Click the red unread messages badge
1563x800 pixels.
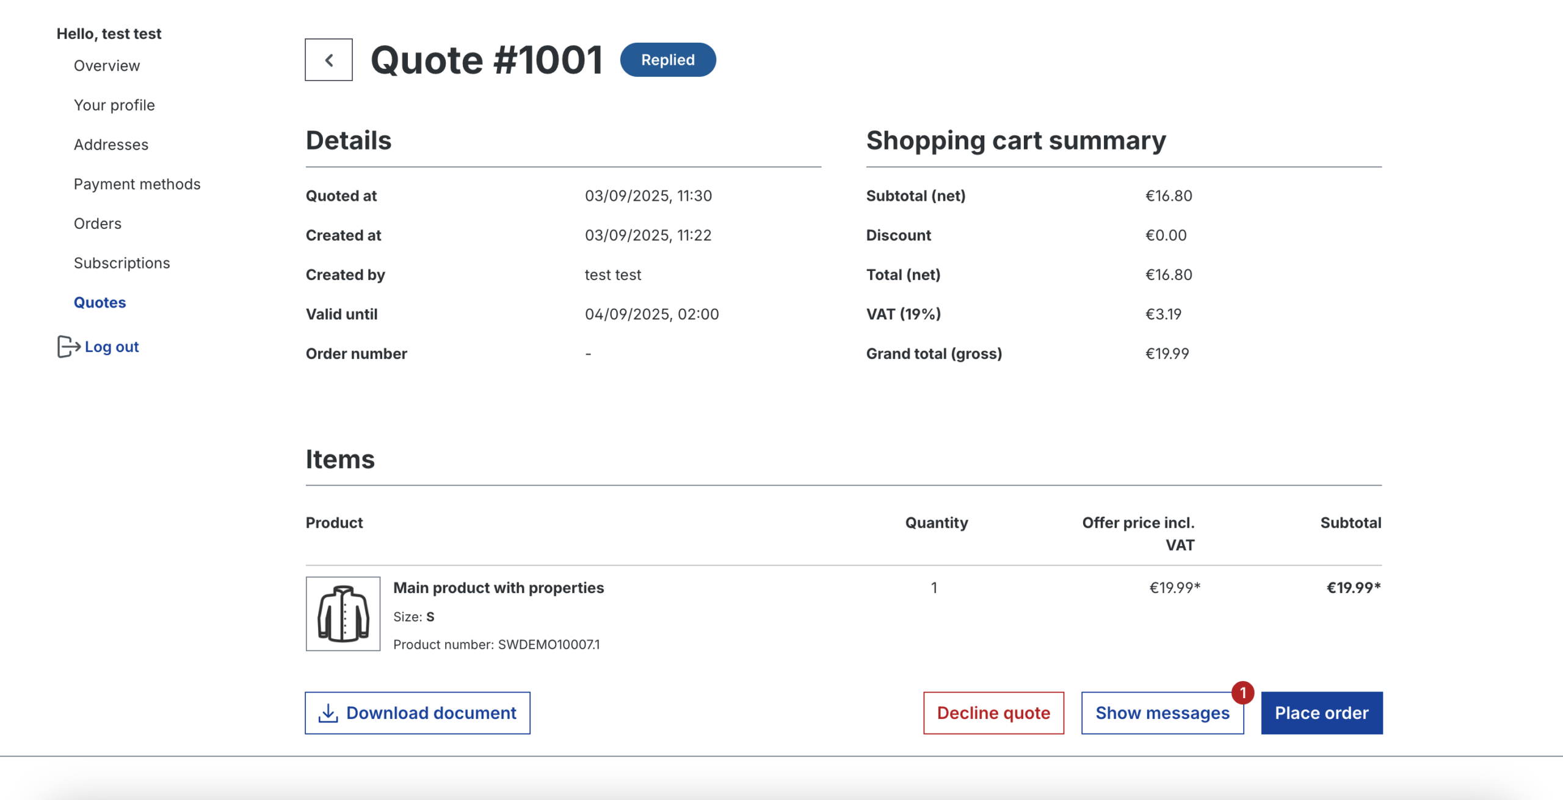[x=1242, y=693]
